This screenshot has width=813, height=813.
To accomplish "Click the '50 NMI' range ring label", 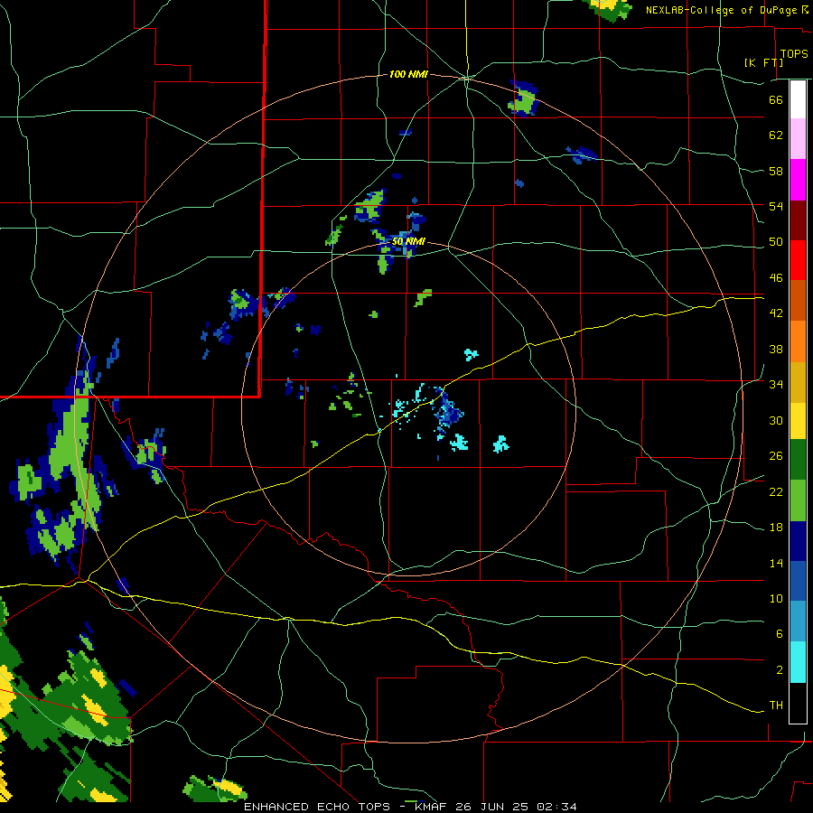I will click(x=408, y=241).
